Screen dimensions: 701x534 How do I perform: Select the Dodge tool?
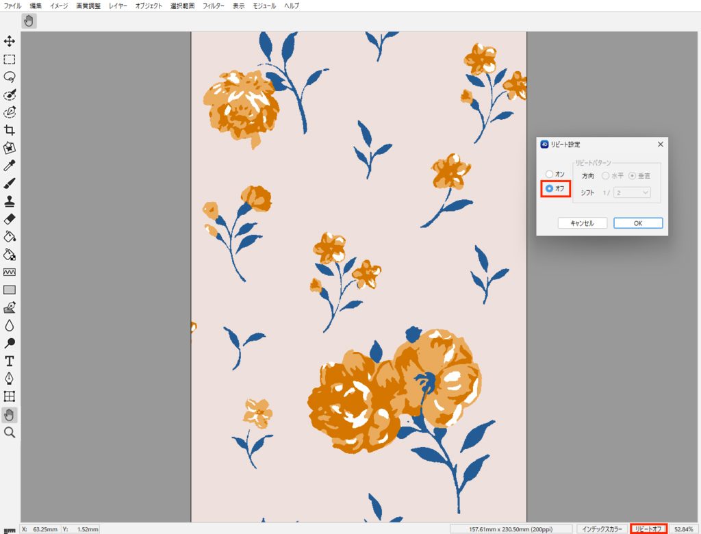coord(10,343)
